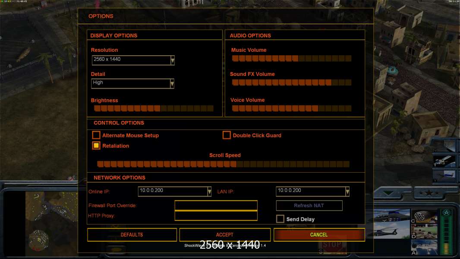460x259 pixels.
Task: Adjust the Brightness slider
Action: point(154,108)
